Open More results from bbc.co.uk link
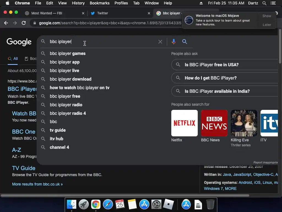Viewport: 282px width, 212px height. [x=37, y=184]
